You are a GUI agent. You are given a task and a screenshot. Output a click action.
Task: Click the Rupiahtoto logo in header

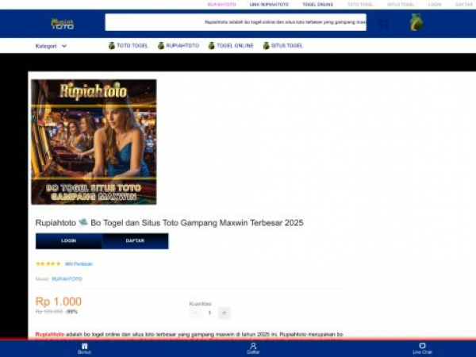tap(63, 24)
